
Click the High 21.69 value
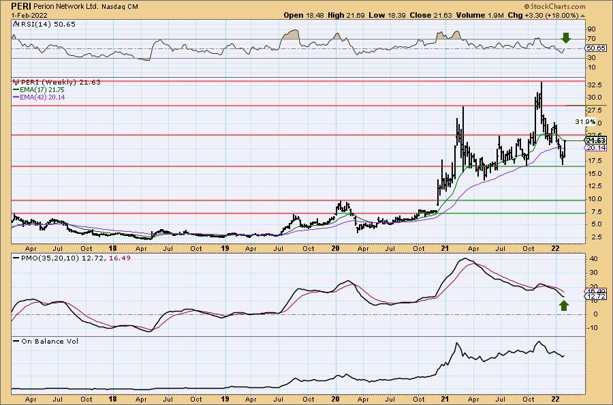click(x=346, y=15)
